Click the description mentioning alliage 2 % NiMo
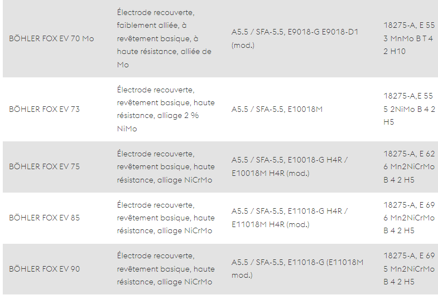Screen dimensions: 438x295 coord(166,109)
